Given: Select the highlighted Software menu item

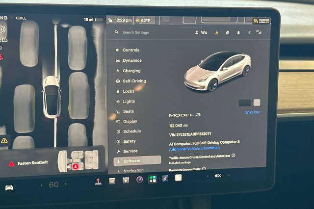Looking at the screenshot, I should point(137,161).
